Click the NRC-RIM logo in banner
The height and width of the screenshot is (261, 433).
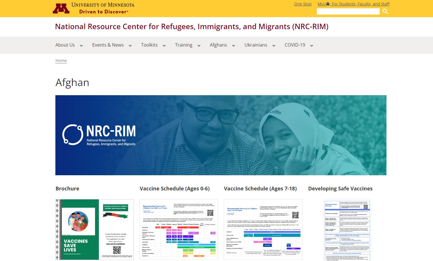click(99, 135)
